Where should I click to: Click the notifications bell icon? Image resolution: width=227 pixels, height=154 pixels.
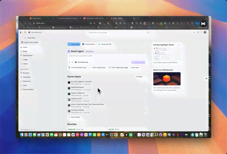198,32
